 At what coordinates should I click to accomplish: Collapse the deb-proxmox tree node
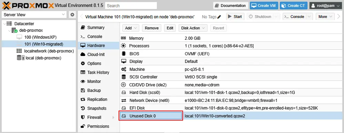point(10,30)
